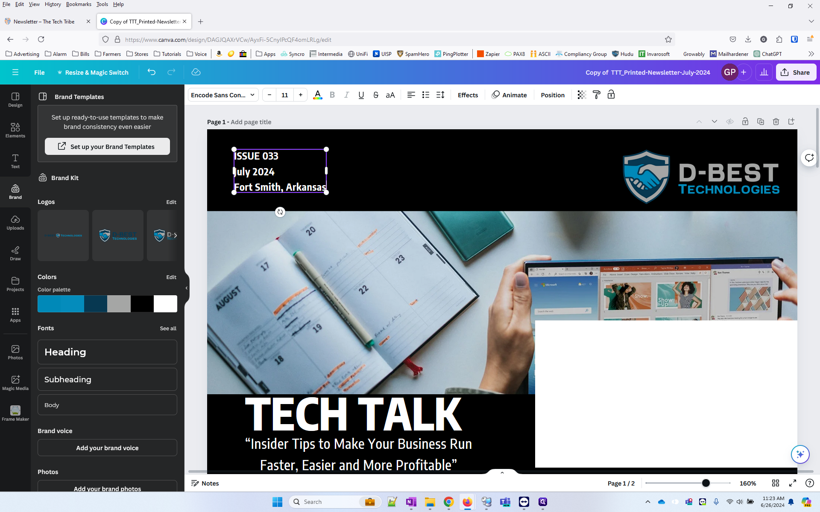Select the Heading brand font style
Viewport: 820px width, 512px height.
pyautogui.click(x=107, y=352)
